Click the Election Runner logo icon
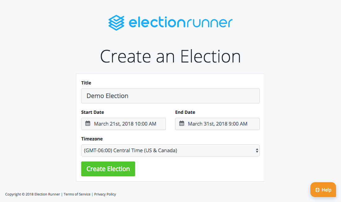This screenshot has width=341, height=202. 116,22
